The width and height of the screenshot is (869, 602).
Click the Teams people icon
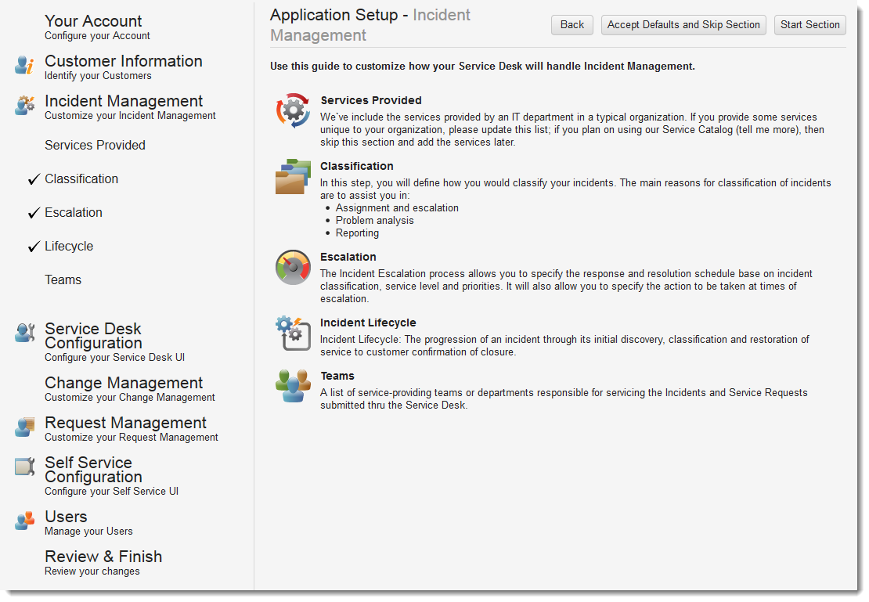[x=293, y=386]
